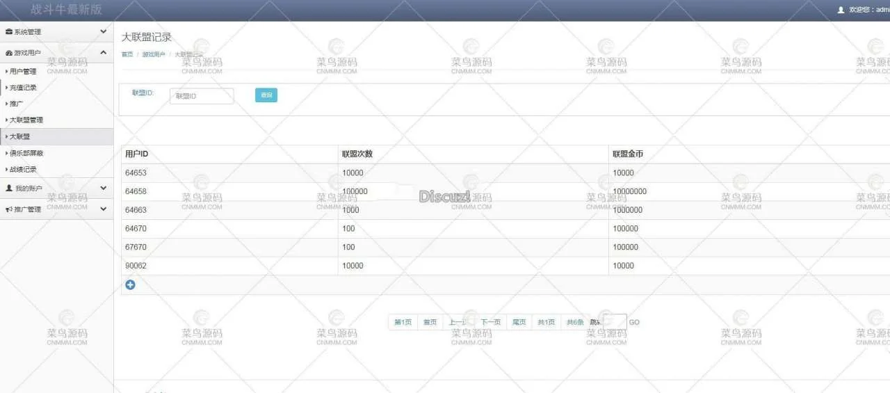Screen dimensions: 890x393
Task: Select 俱乐部屏蔽 sidebar item
Action: [x=26, y=153]
